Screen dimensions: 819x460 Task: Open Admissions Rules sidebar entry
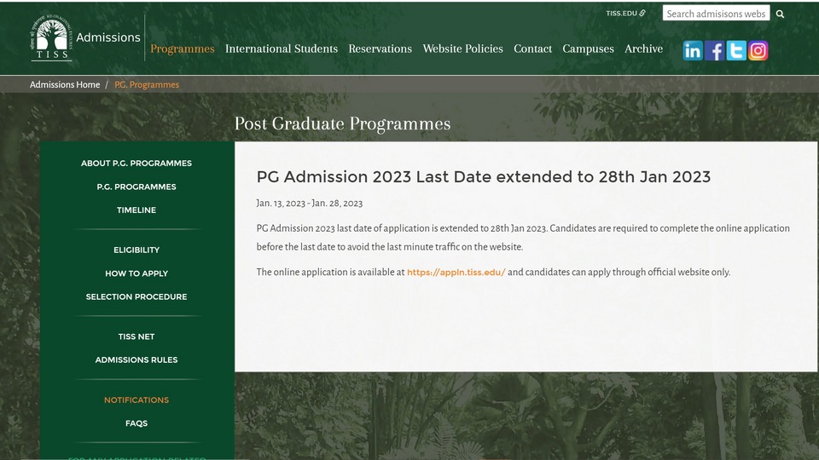pos(136,359)
